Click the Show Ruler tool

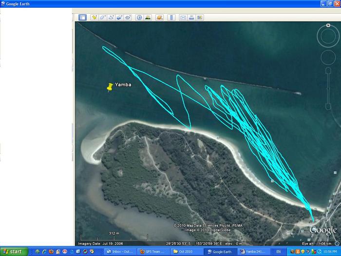click(171, 17)
